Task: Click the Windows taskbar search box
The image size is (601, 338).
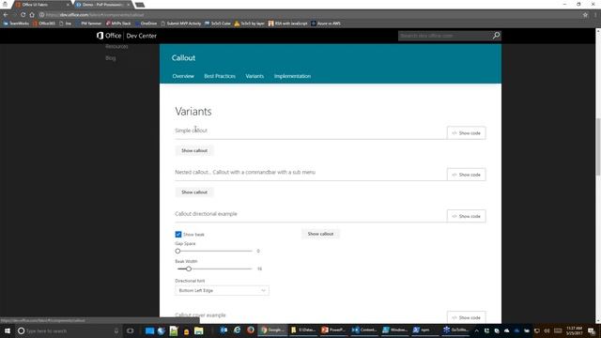Action: [69, 330]
